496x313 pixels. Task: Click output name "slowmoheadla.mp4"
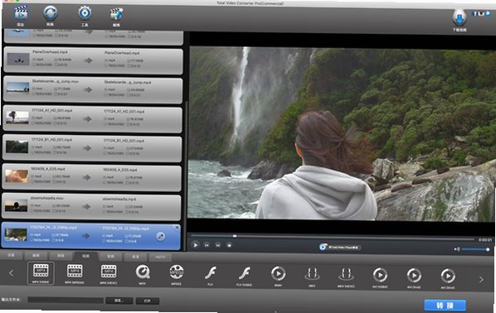pos(119,199)
